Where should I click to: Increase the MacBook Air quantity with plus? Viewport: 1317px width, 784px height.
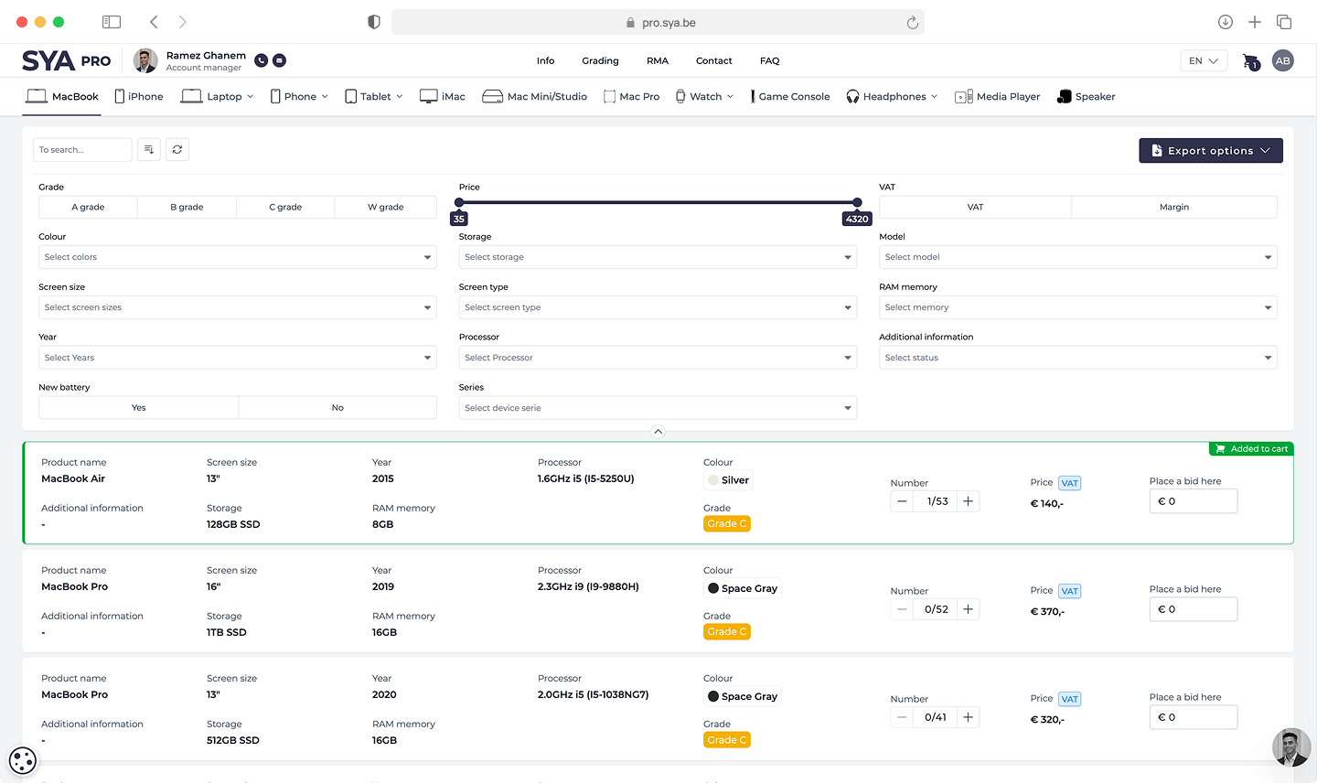[x=968, y=501]
